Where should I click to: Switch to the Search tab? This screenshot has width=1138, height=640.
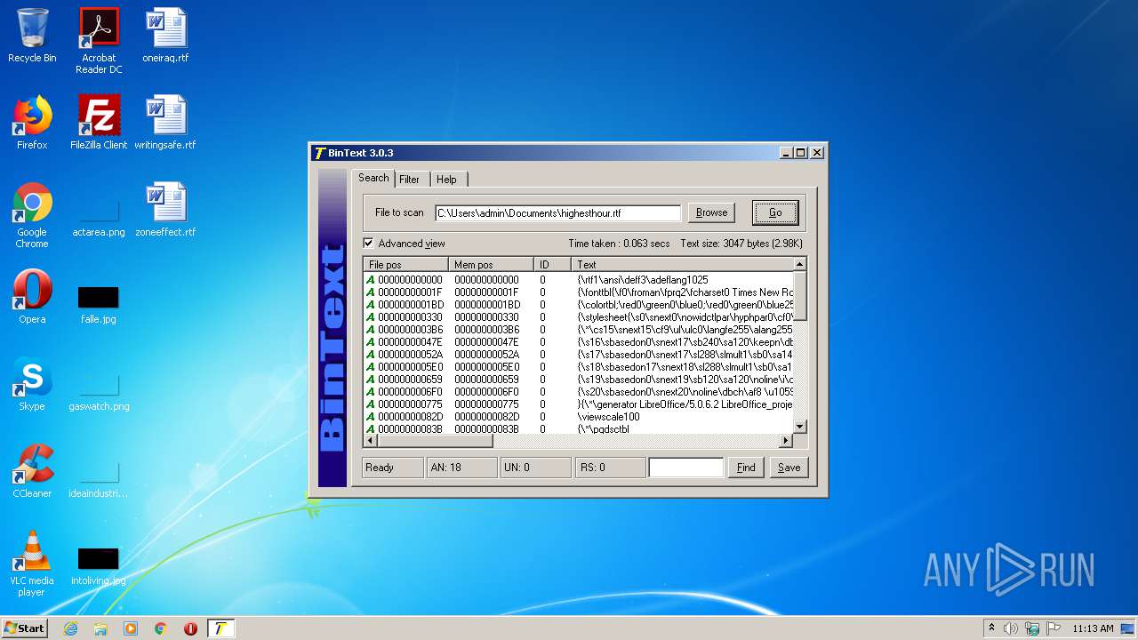[x=373, y=178]
